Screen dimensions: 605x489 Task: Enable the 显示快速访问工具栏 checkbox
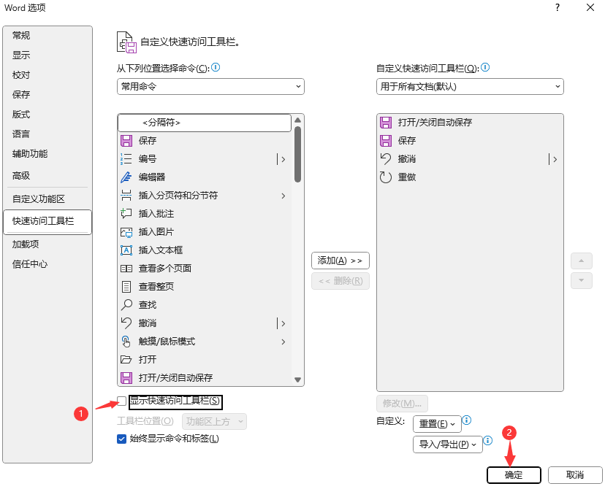pyautogui.click(x=122, y=401)
